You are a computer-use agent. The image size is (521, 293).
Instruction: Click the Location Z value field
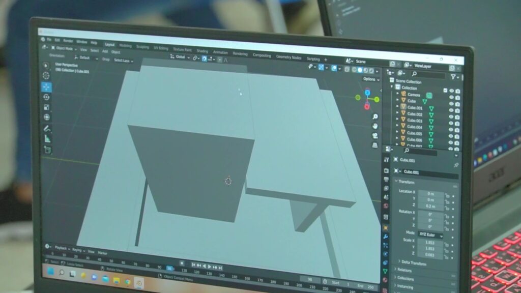[430, 207]
